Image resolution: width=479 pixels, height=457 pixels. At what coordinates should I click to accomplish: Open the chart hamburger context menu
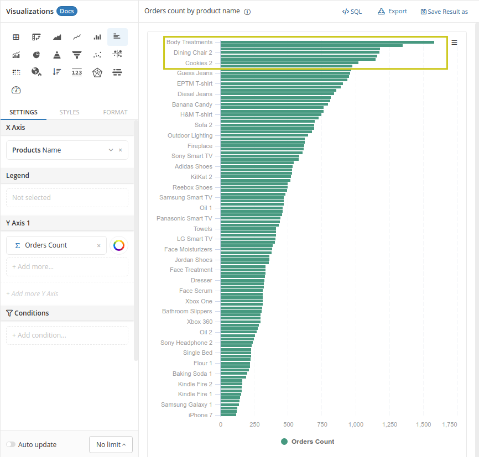click(454, 43)
